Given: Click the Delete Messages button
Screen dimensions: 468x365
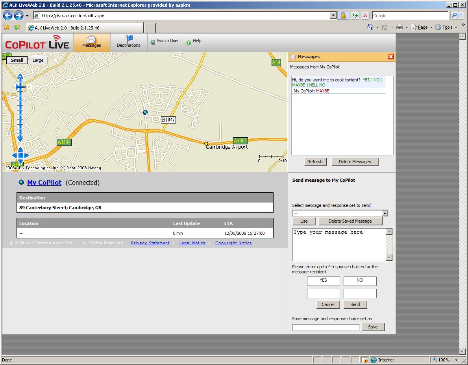Looking at the screenshot, I should click(x=355, y=162).
